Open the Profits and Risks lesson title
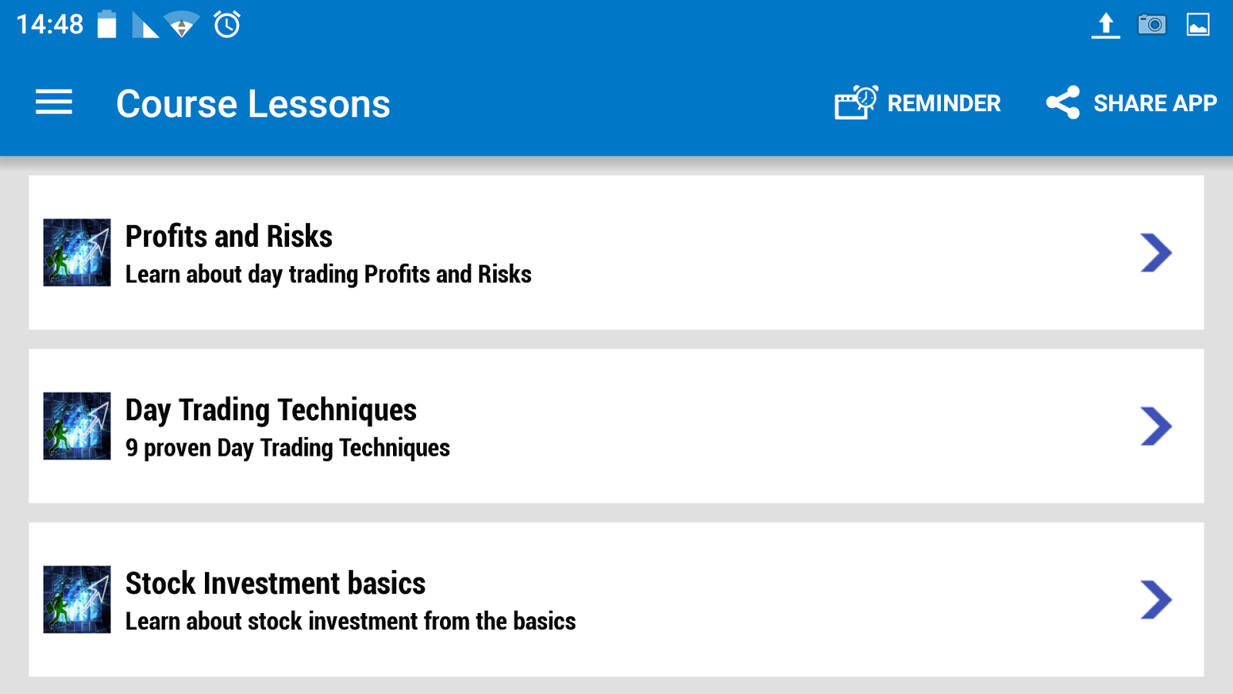The height and width of the screenshot is (694, 1233). pos(229,236)
